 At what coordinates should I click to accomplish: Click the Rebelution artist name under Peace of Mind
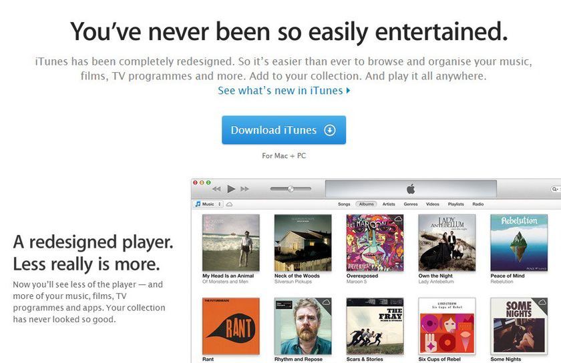502,282
